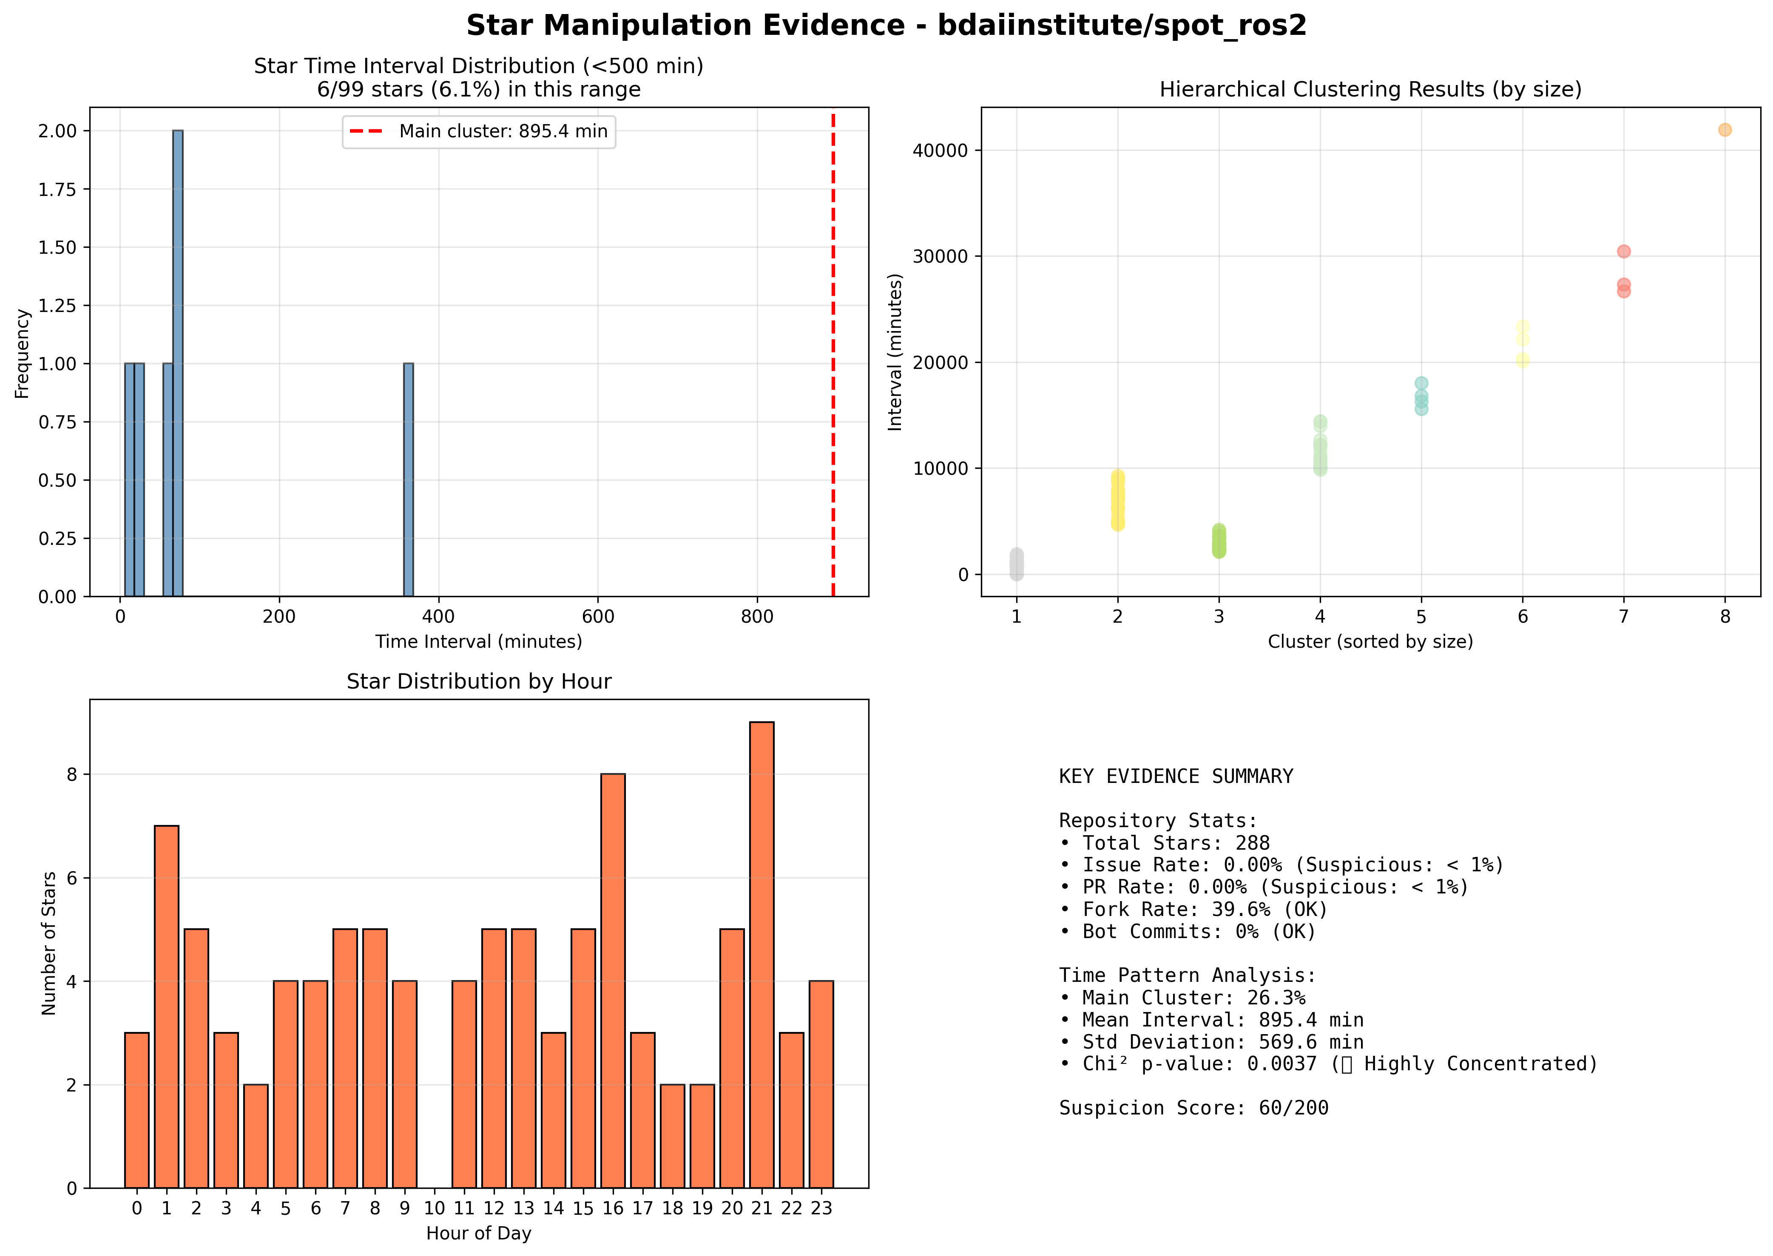Click the bar for hour 4
The height and width of the screenshot is (1256, 1773).
point(256,1136)
